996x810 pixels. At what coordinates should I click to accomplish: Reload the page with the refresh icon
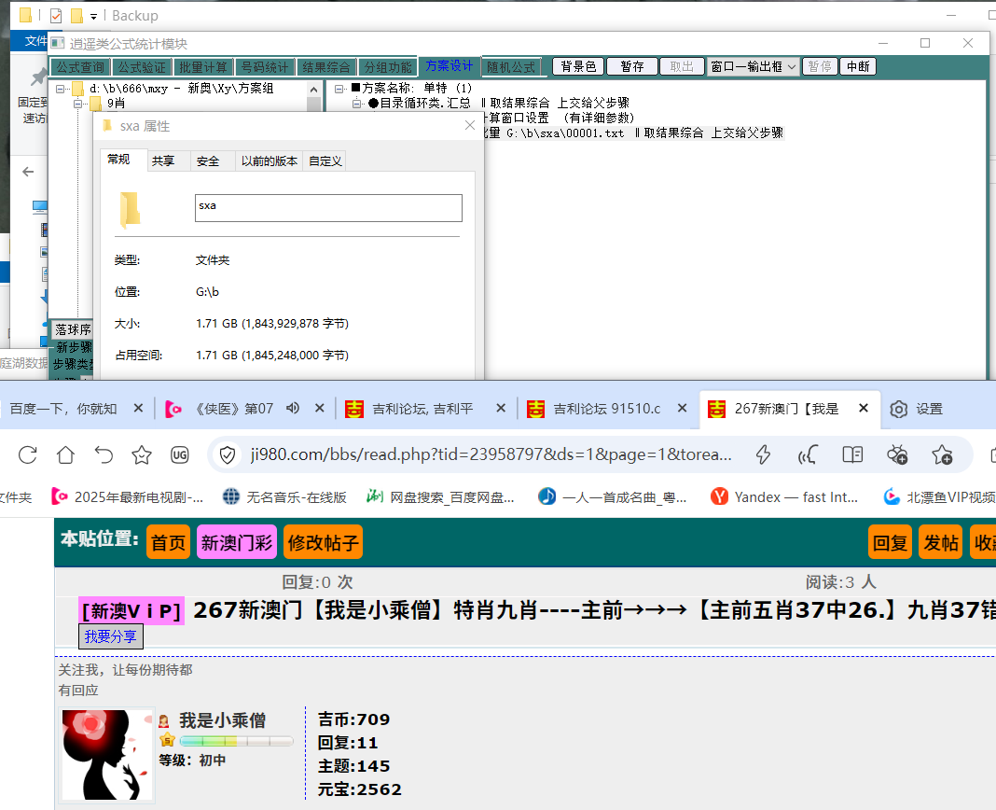28,454
